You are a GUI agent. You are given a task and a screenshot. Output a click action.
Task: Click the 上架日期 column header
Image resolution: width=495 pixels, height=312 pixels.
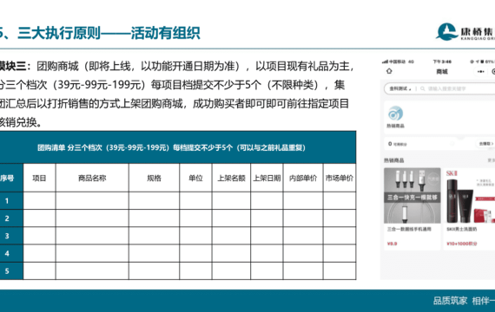267,178
